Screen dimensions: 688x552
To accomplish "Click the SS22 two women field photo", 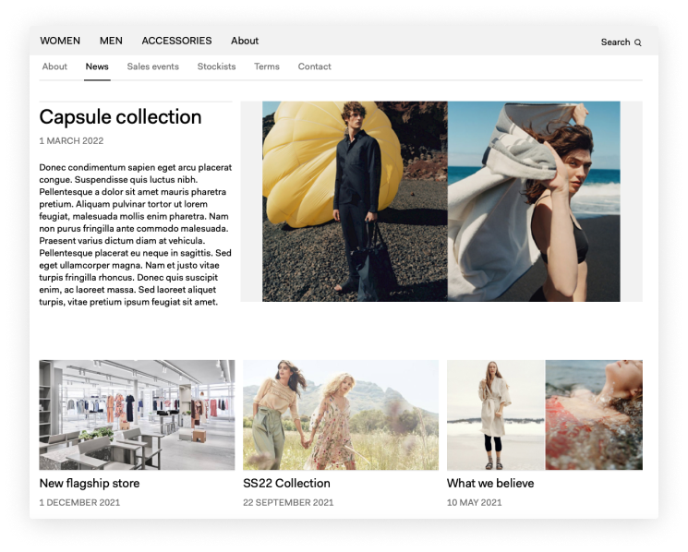I will click(341, 414).
